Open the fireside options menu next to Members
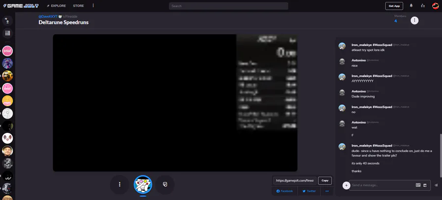This screenshot has width=442, height=200. (x=414, y=20)
